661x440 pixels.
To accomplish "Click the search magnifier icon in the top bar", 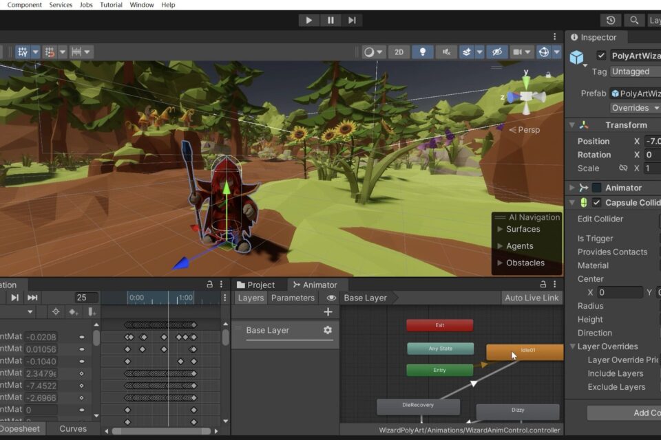I will [634, 21].
